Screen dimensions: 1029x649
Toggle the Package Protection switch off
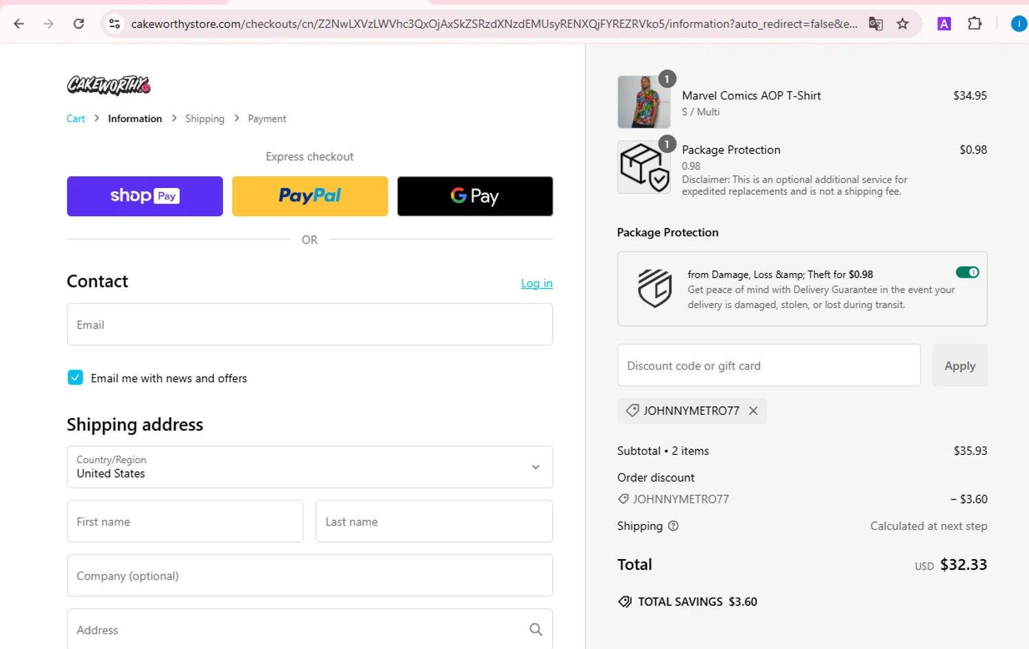[x=967, y=272]
